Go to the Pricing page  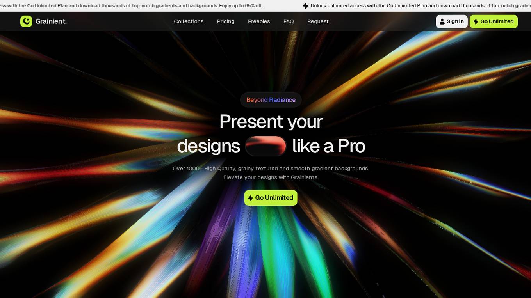(x=226, y=21)
